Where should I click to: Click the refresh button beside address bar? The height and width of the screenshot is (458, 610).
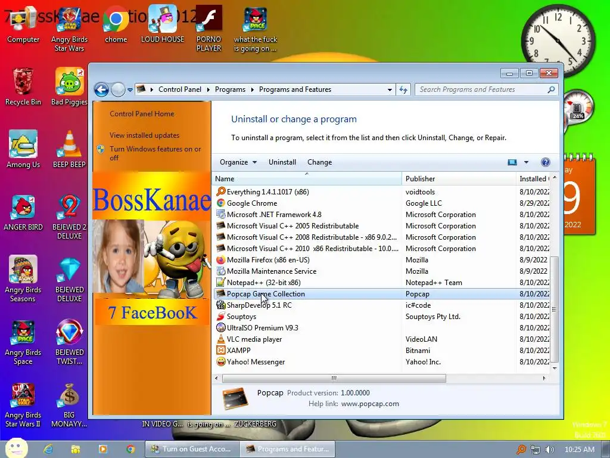(403, 89)
